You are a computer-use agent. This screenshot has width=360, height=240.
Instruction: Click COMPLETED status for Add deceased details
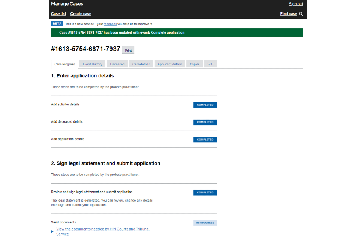click(205, 122)
